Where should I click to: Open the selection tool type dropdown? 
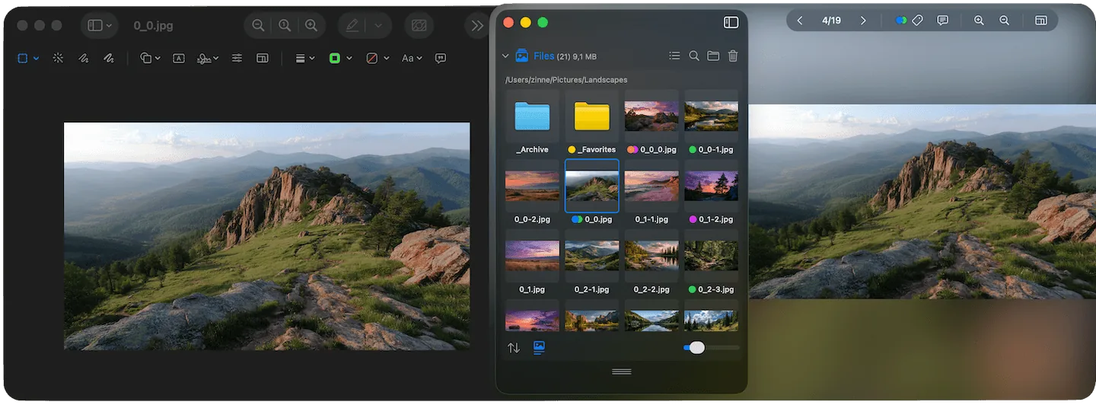tap(36, 58)
